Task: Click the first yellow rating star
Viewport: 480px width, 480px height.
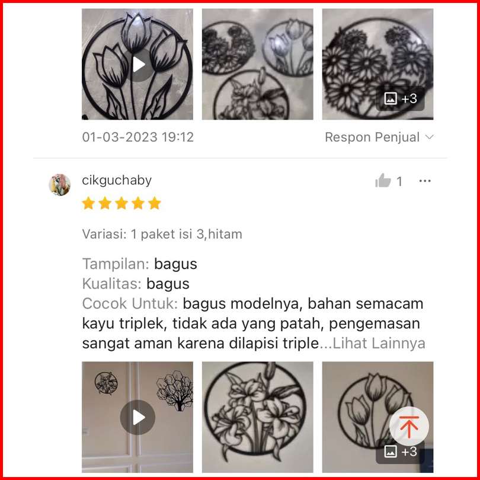Action: [88, 203]
